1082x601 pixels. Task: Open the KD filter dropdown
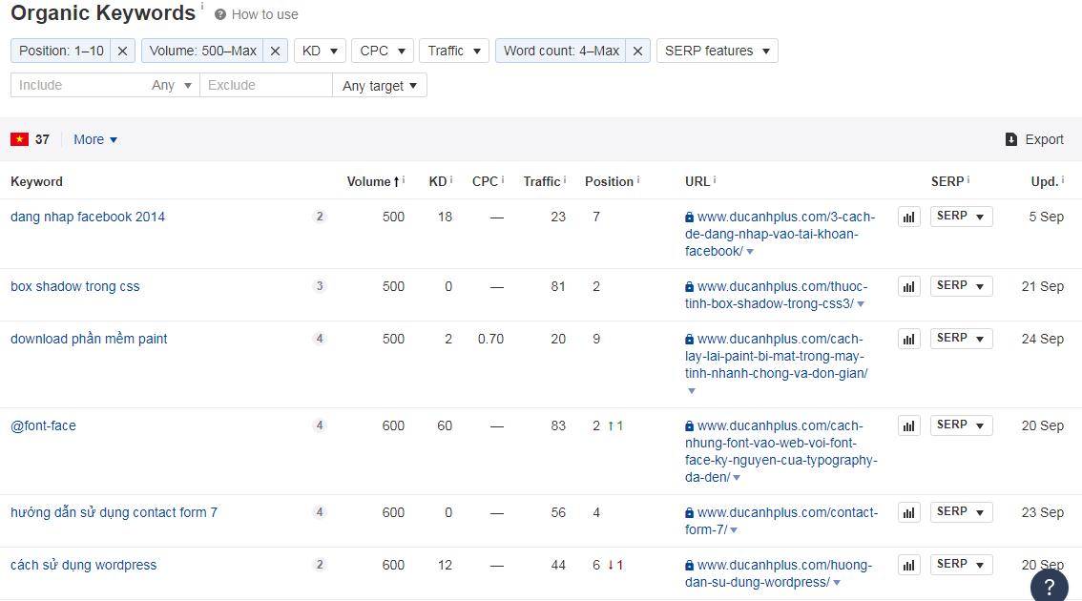point(320,52)
